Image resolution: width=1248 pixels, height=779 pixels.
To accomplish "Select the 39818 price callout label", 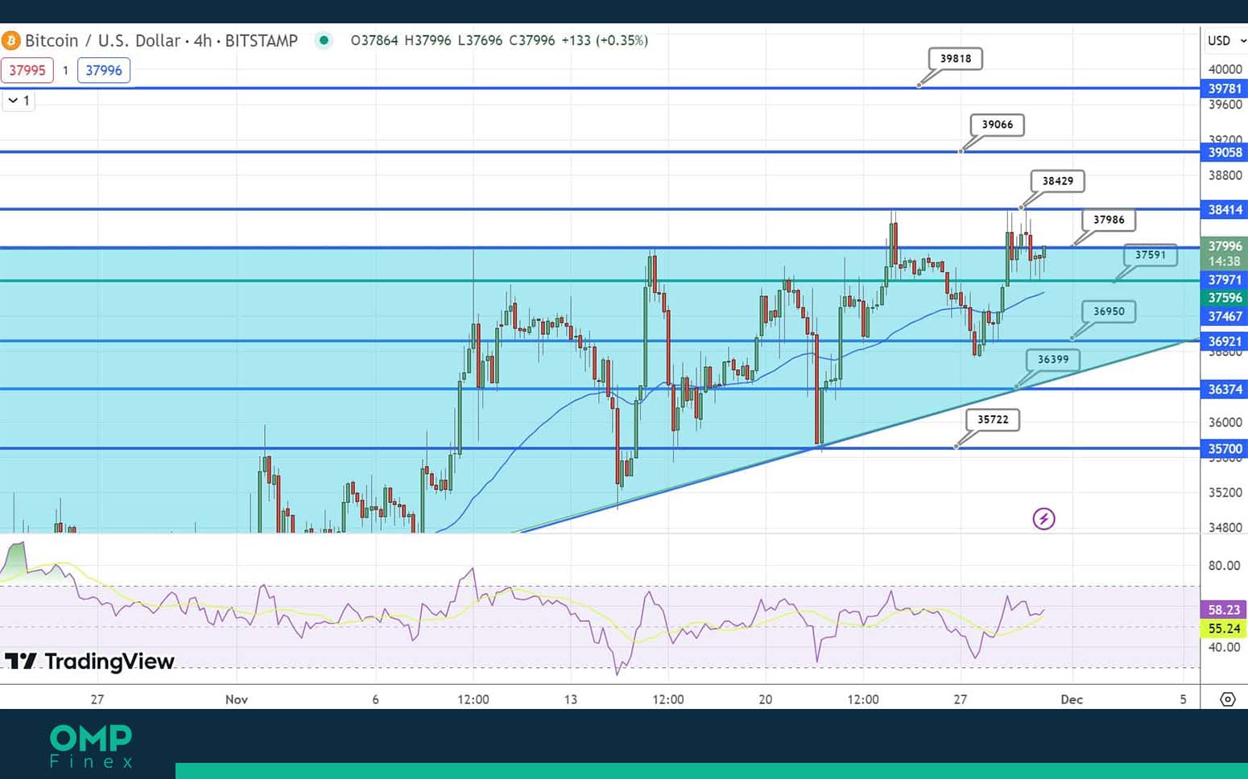I will coord(956,58).
